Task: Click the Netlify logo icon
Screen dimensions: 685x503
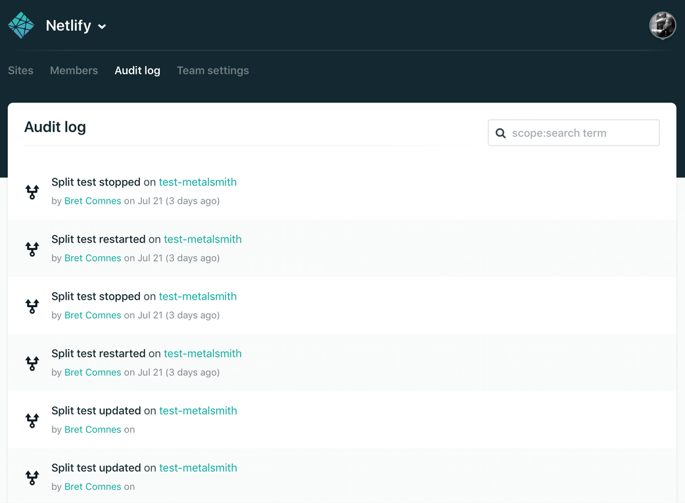Action: [x=21, y=26]
